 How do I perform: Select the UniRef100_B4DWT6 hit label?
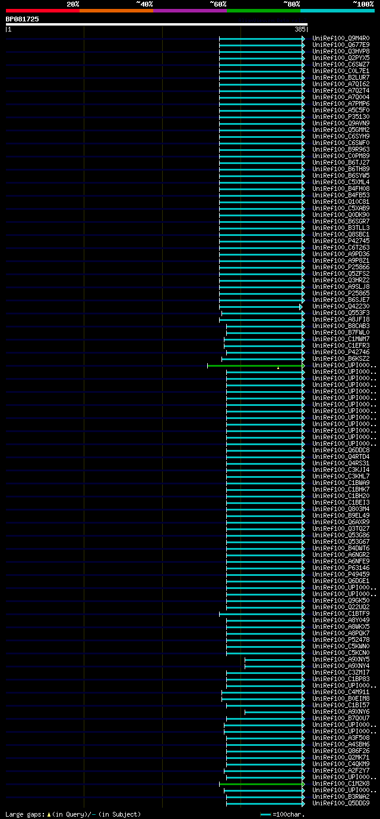click(x=341, y=548)
